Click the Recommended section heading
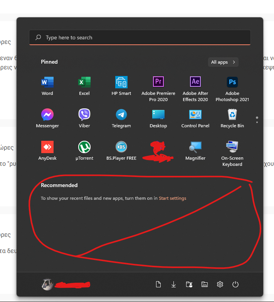The height and width of the screenshot is (302, 274). click(x=59, y=185)
